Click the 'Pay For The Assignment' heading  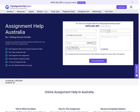69,109
